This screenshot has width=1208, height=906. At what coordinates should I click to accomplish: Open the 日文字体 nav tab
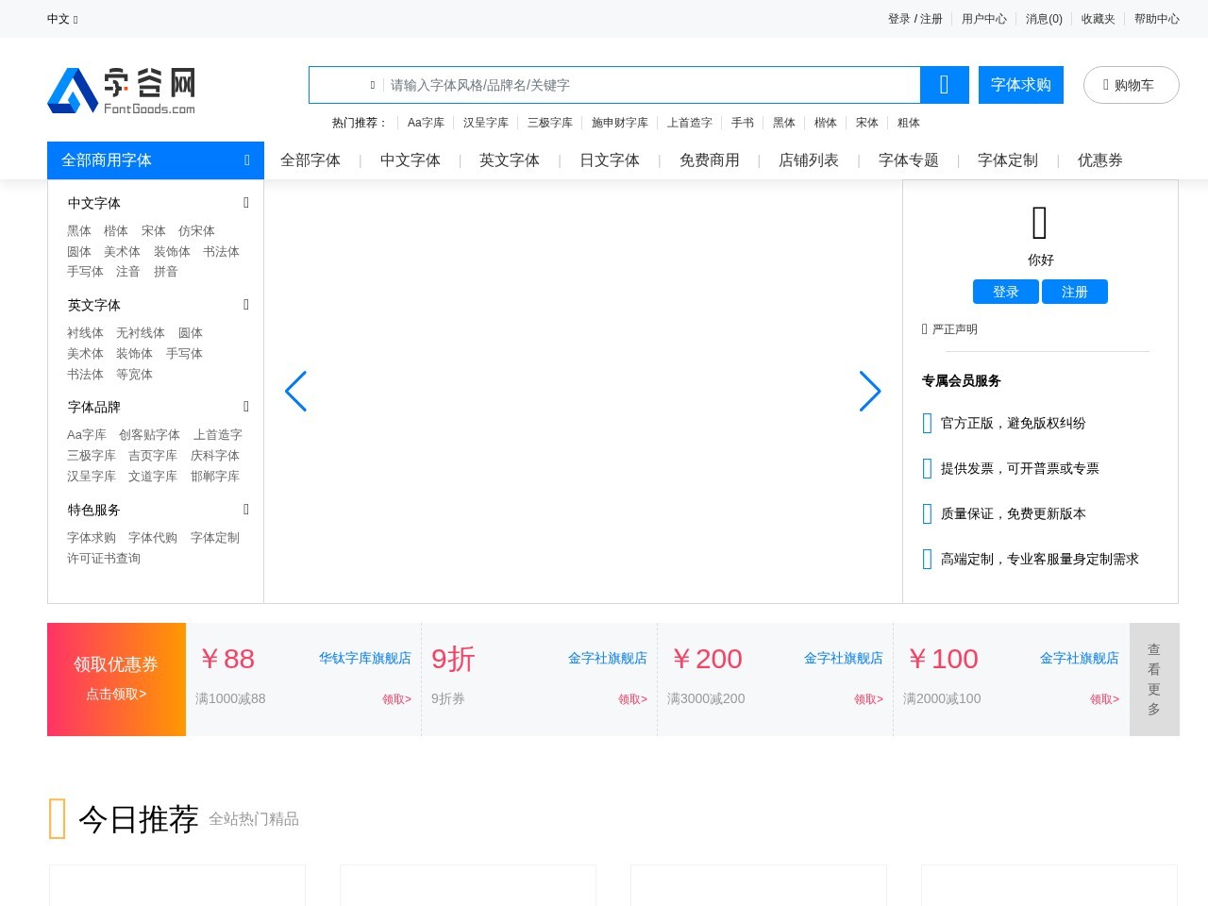tap(610, 160)
